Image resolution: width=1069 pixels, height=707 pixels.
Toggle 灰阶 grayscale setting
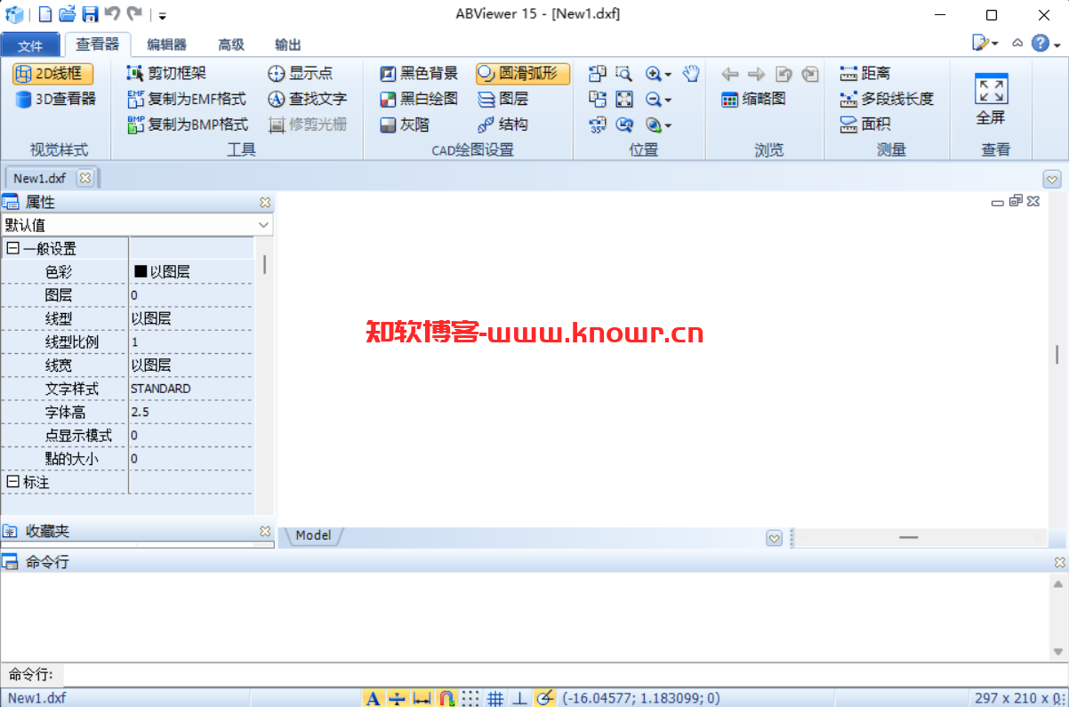[405, 125]
